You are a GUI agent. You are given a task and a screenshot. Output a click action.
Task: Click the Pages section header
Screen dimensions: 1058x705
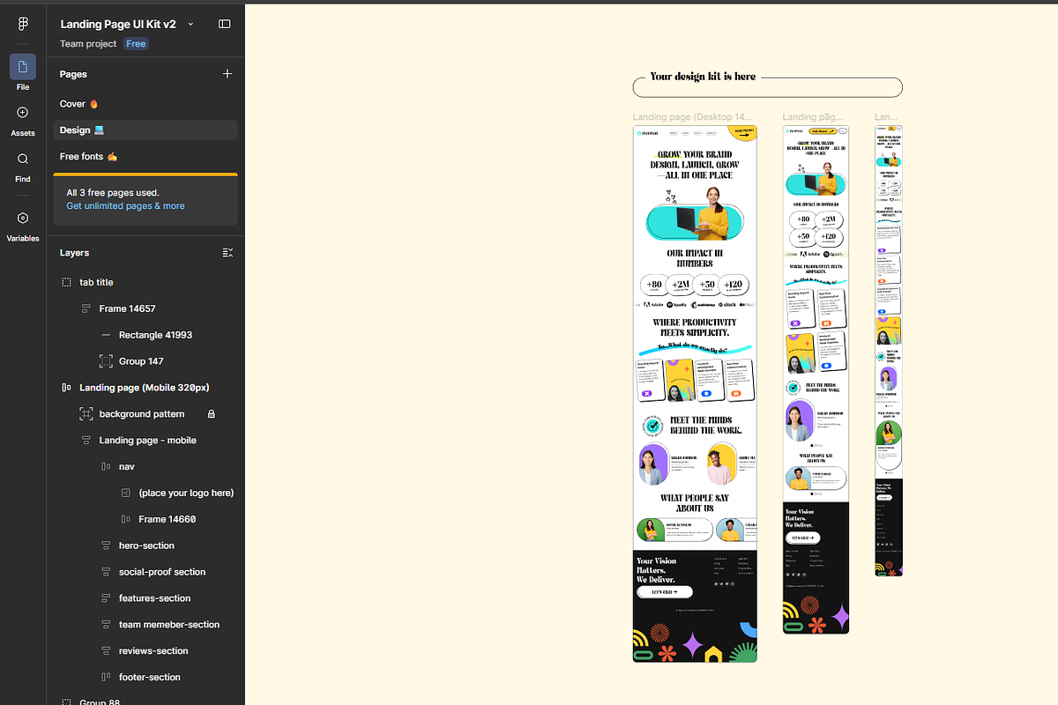click(x=73, y=74)
